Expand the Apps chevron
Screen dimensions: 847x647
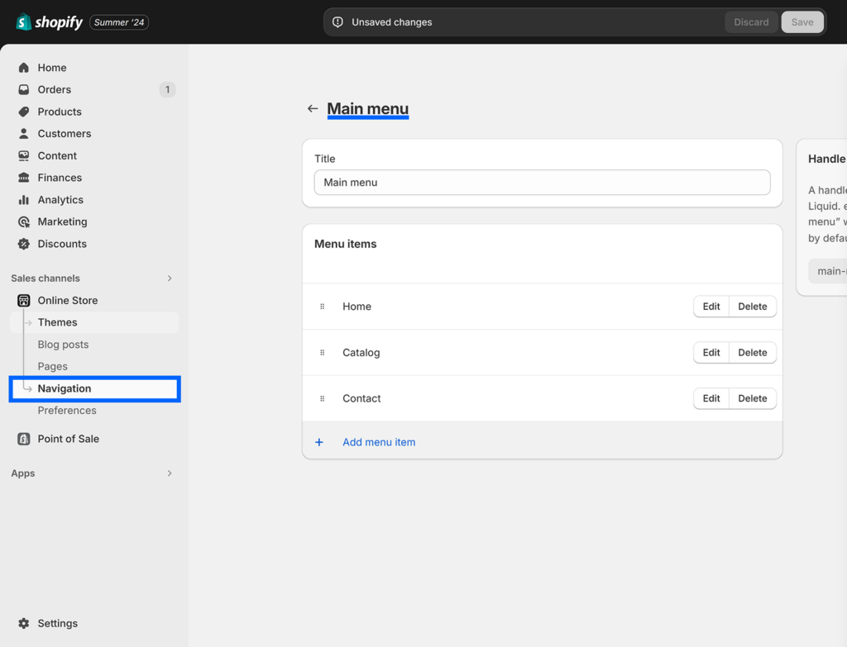170,473
